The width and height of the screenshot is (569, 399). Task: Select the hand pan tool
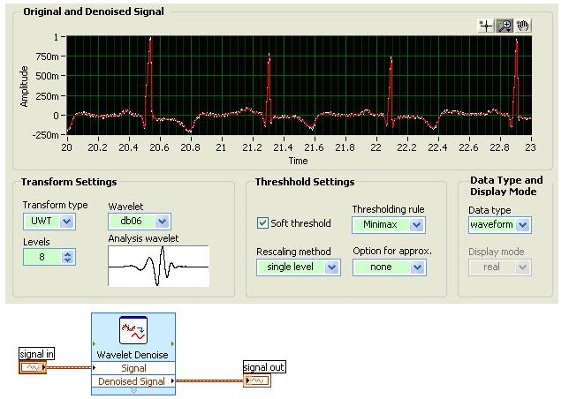pos(522,26)
